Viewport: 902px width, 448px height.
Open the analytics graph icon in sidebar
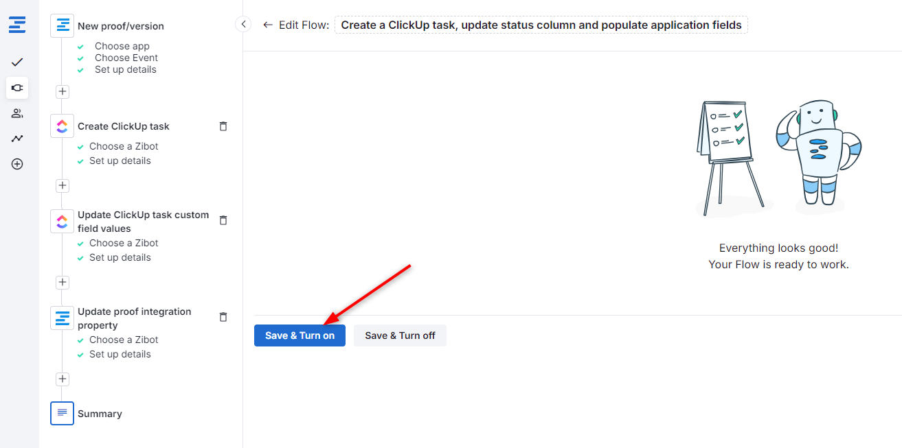(17, 139)
